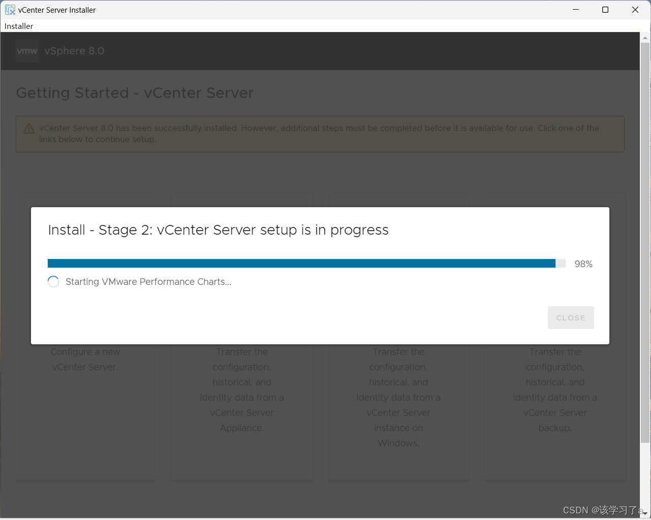651x520 pixels.
Task: Select the card ending in 'instance on Windows'
Action: 399,337
